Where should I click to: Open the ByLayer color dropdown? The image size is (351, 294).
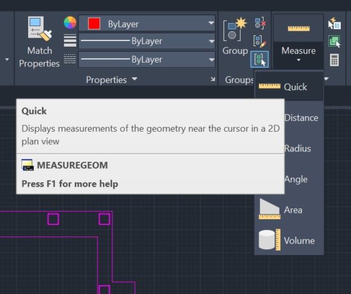click(x=147, y=23)
